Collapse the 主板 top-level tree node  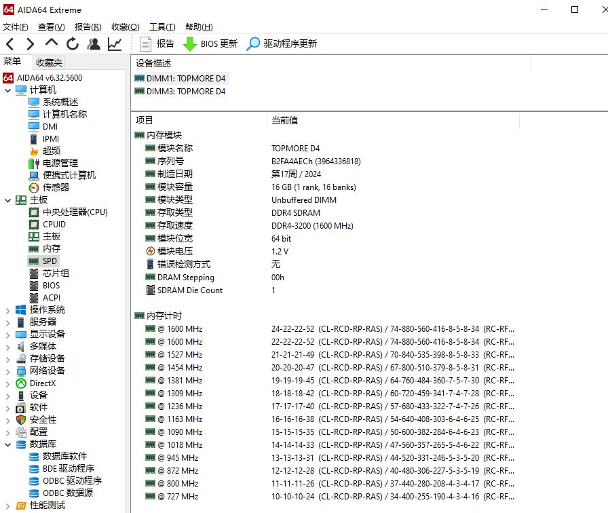(7, 200)
